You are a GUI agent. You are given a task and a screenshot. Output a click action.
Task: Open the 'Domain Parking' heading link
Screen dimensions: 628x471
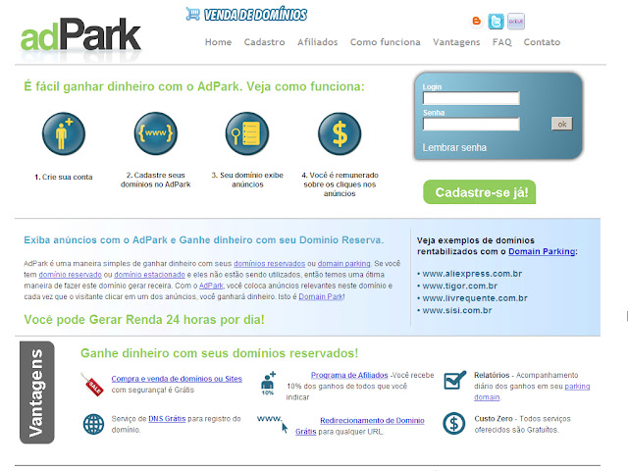542,251
